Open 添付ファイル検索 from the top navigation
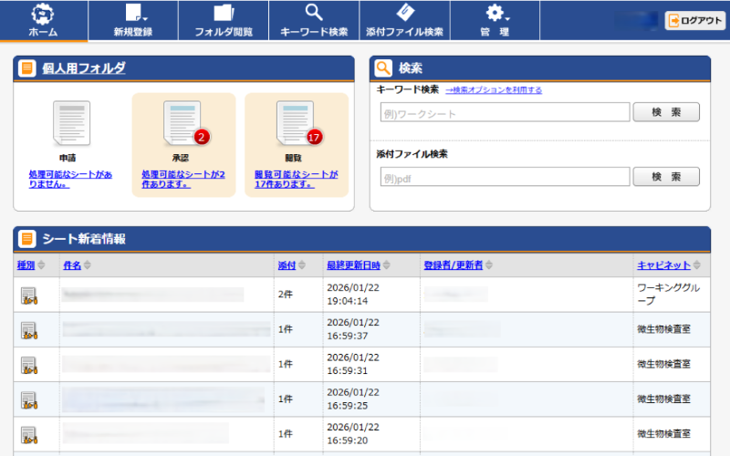Image resolution: width=730 pixels, height=456 pixels. [x=404, y=21]
